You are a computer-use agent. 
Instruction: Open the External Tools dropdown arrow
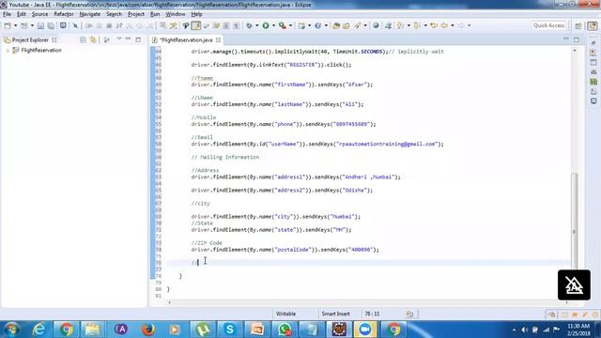click(x=290, y=25)
